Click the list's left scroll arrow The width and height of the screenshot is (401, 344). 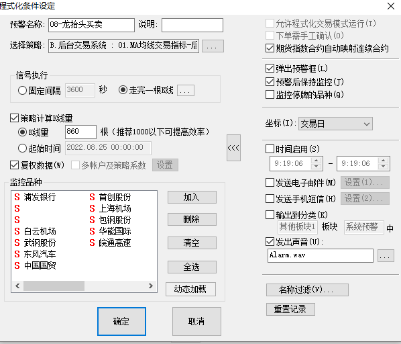pos(17,286)
